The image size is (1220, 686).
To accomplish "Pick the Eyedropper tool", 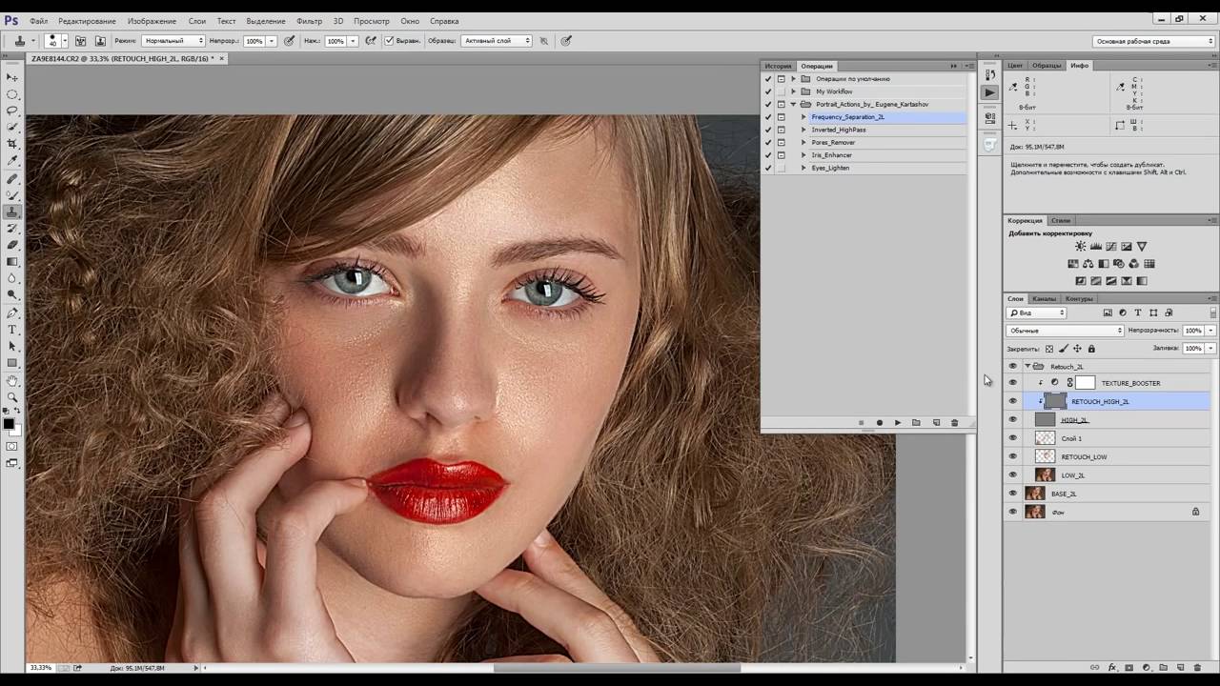I will 12,160.
